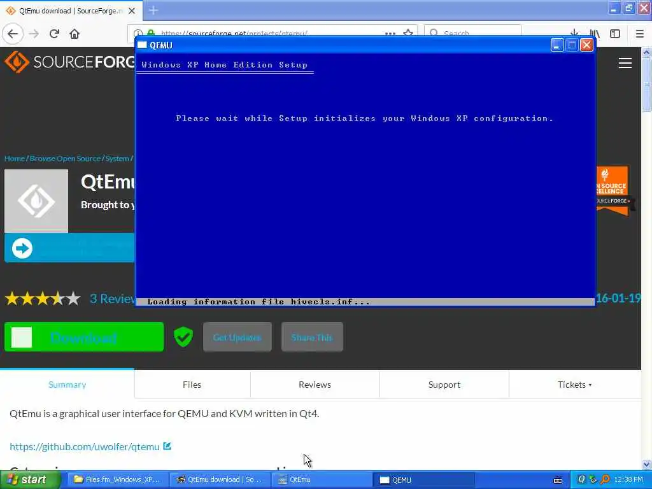Toggle the browser sidebar icon

pyautogui.click(x=615, y=34)
